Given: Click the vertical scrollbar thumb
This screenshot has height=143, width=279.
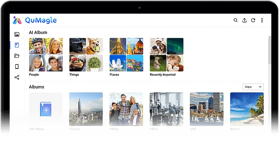Looking at the screenshot, I should coord(270,51).
